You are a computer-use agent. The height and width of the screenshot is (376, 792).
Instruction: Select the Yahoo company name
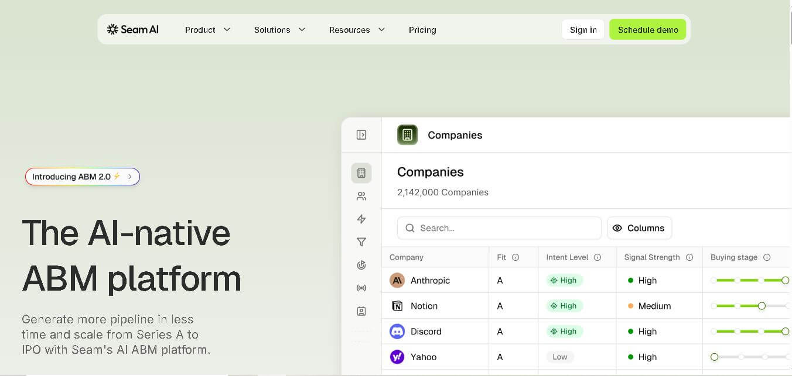(424, 357)
